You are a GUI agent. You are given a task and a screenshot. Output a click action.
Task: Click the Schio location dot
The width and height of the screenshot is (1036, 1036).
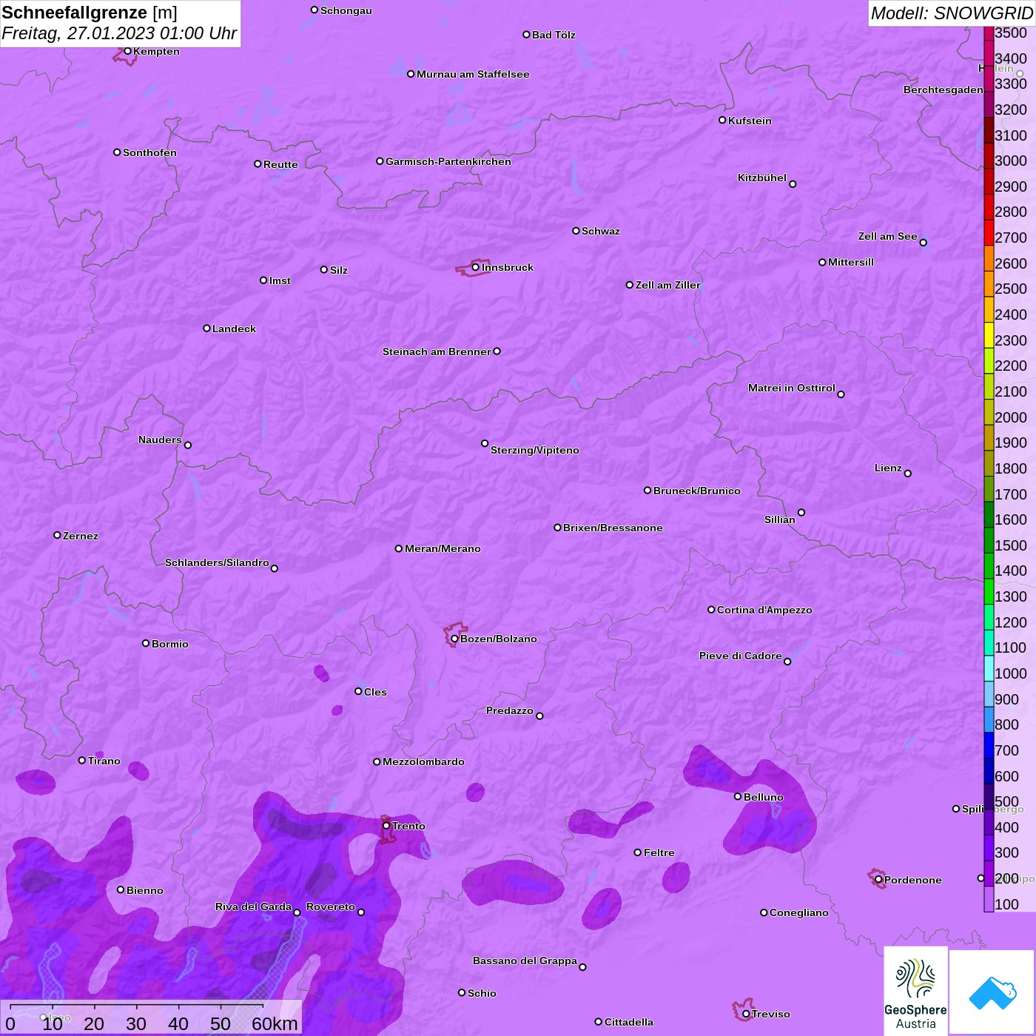point(462,992)
